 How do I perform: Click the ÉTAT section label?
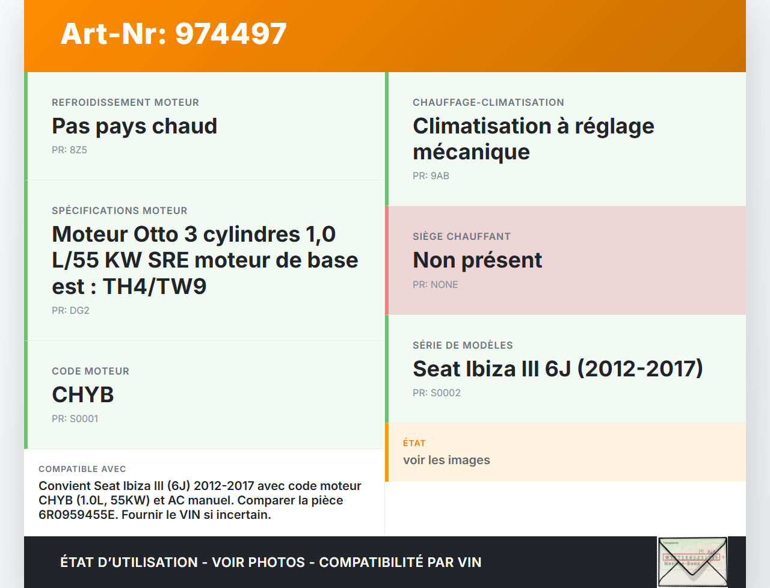pos(413,443)
